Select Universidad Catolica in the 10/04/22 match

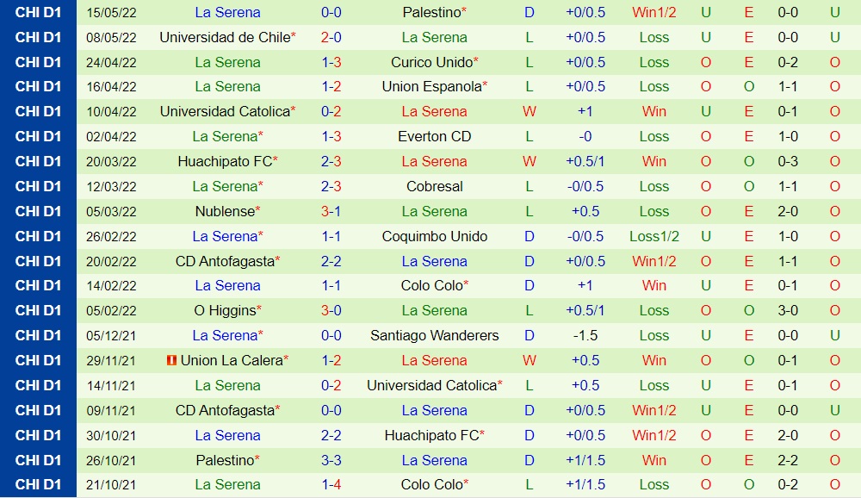point(224,112)
